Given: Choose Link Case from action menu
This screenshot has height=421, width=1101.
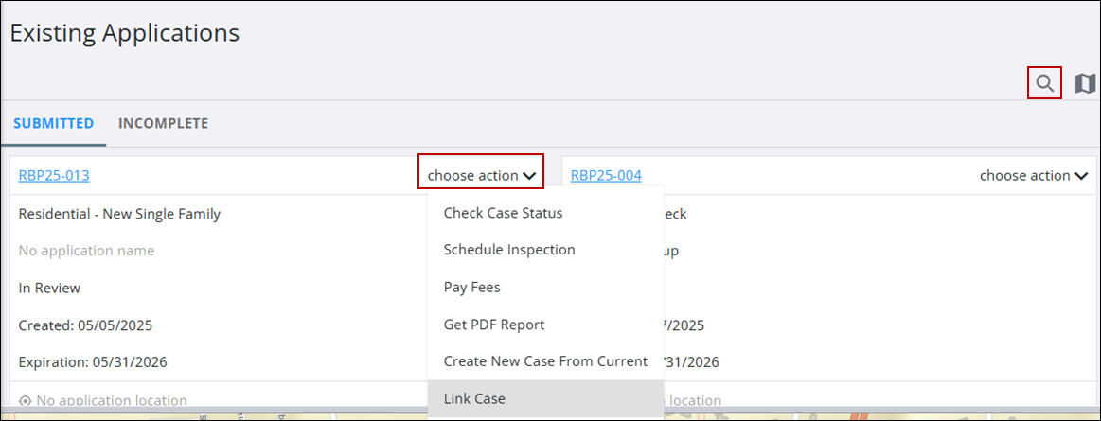Looking at the screenshot, I should tap(545, 398).
